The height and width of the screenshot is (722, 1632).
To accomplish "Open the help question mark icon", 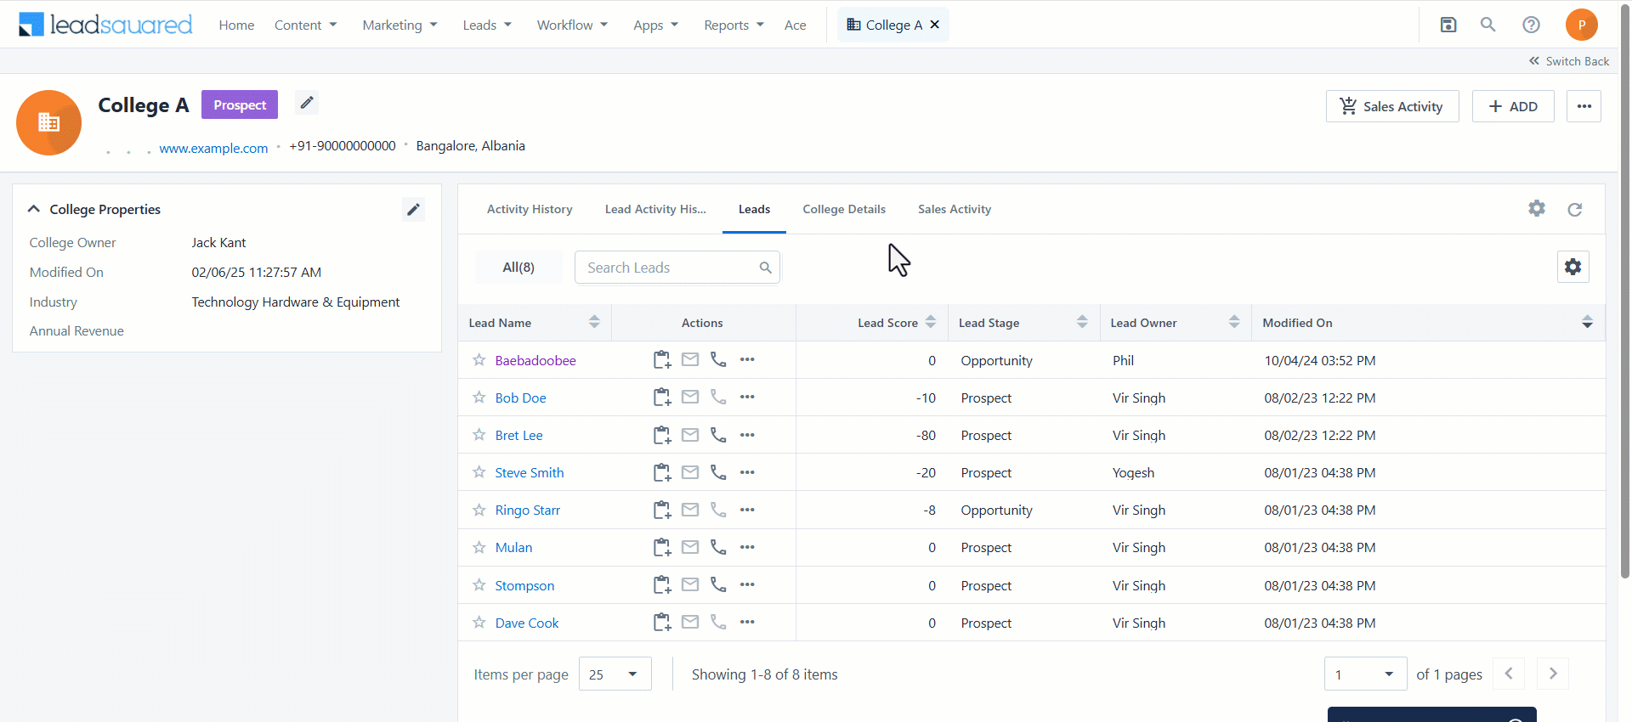I will tap(1531, 25).
